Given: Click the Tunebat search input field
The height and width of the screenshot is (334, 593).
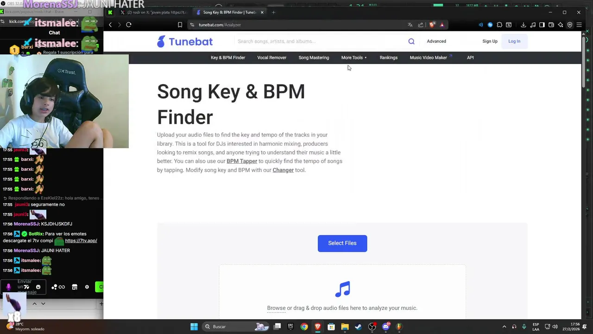Looking at the screenshot, I should (x=320, y=41).
